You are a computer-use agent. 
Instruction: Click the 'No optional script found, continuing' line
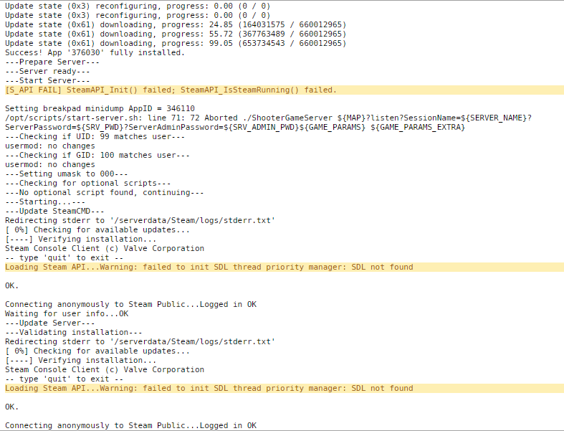[x=105, y=193]
